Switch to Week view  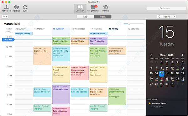(103, 17)
